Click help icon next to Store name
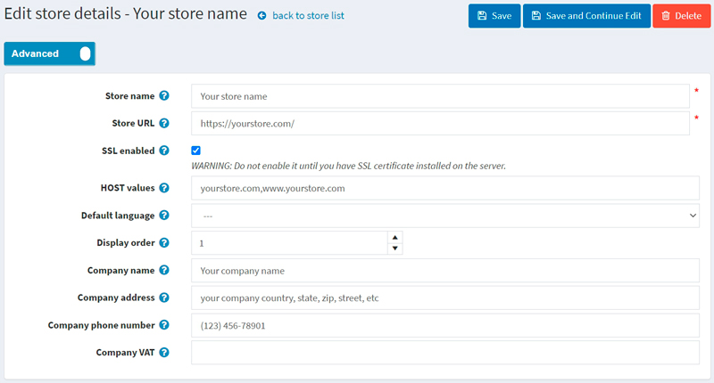Viewport: 714px width, 383px height. 164,96
